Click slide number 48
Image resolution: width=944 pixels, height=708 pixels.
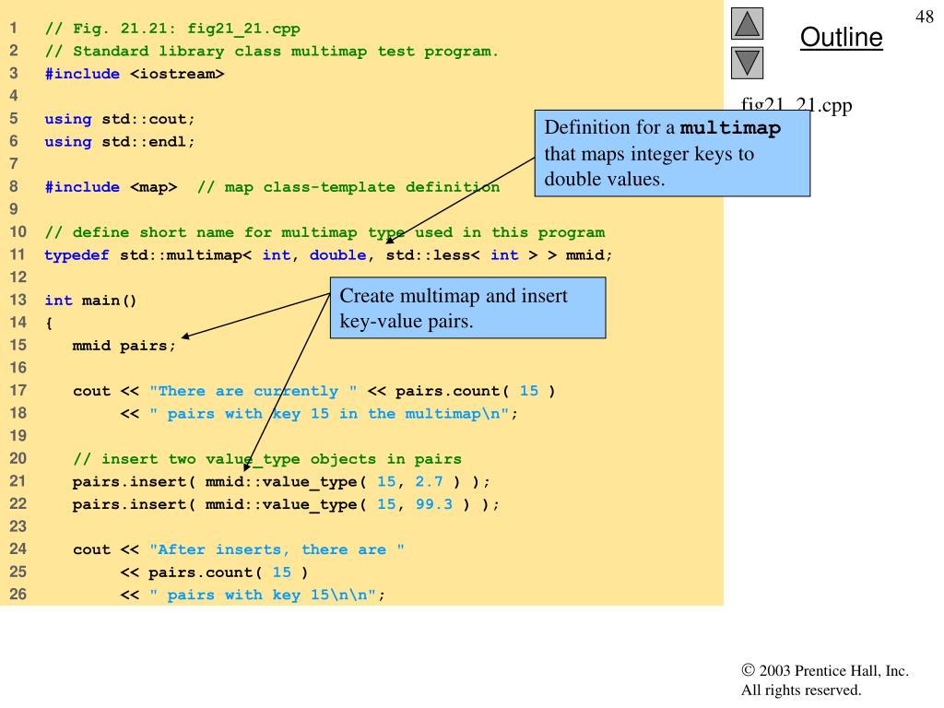(924, 17)
